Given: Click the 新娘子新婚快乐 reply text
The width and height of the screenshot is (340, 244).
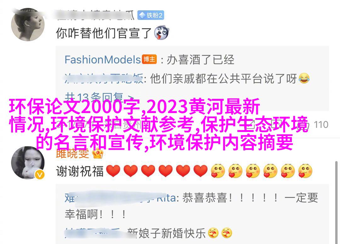Looking at the screenshot, I should click(x=167, y=233).
